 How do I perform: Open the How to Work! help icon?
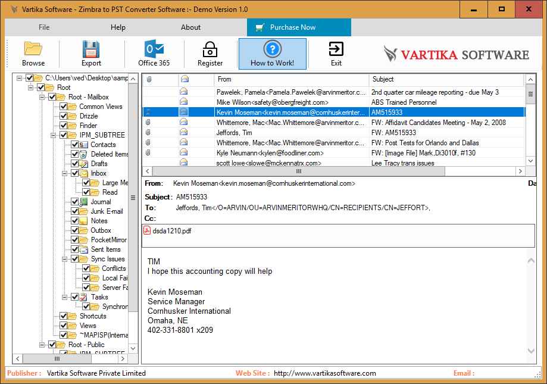click(x=273, y=49)
